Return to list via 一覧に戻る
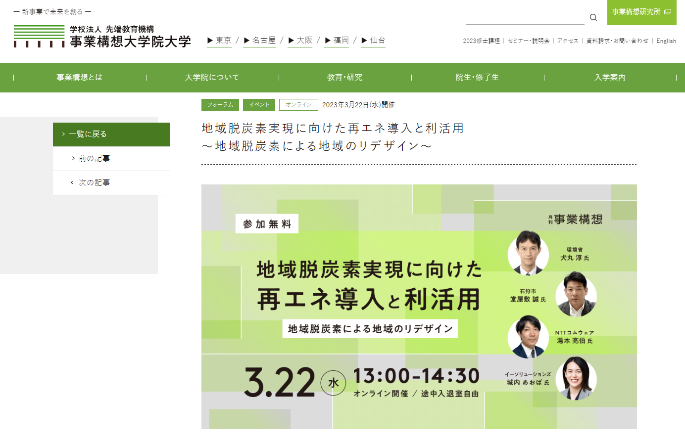 click(x=111, y=134)
